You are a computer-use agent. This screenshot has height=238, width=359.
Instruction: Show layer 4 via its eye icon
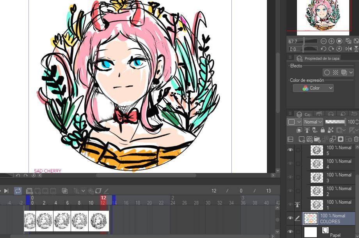(x=290, y=164)
